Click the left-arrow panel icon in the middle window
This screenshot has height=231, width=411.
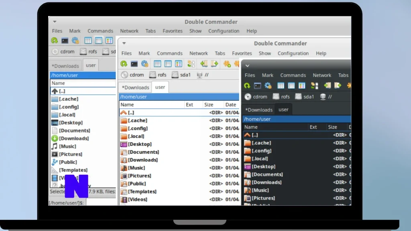(204, 63)
